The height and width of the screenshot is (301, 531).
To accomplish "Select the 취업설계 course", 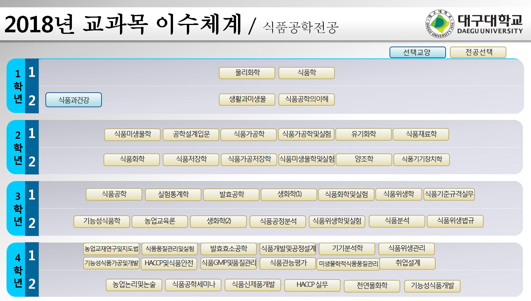I will coord(407,263).
